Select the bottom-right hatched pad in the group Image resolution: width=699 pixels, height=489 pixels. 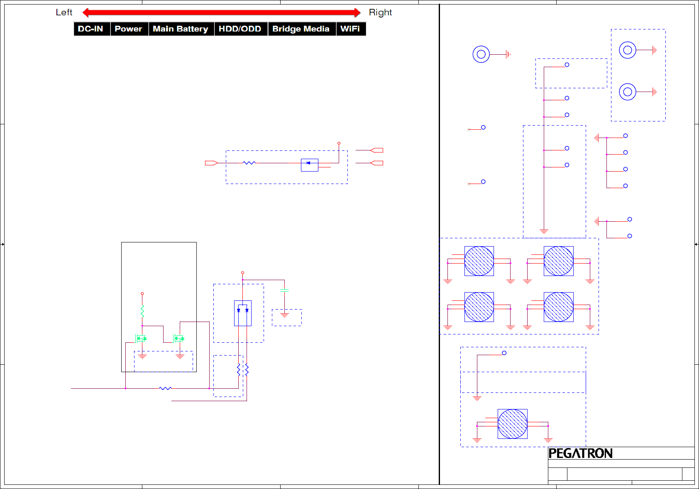pos(559,307)
